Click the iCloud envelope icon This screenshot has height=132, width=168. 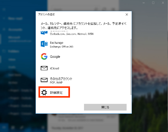pos(44,68)
